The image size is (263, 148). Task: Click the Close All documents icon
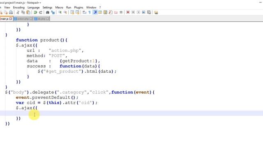(x=6, y=12)
